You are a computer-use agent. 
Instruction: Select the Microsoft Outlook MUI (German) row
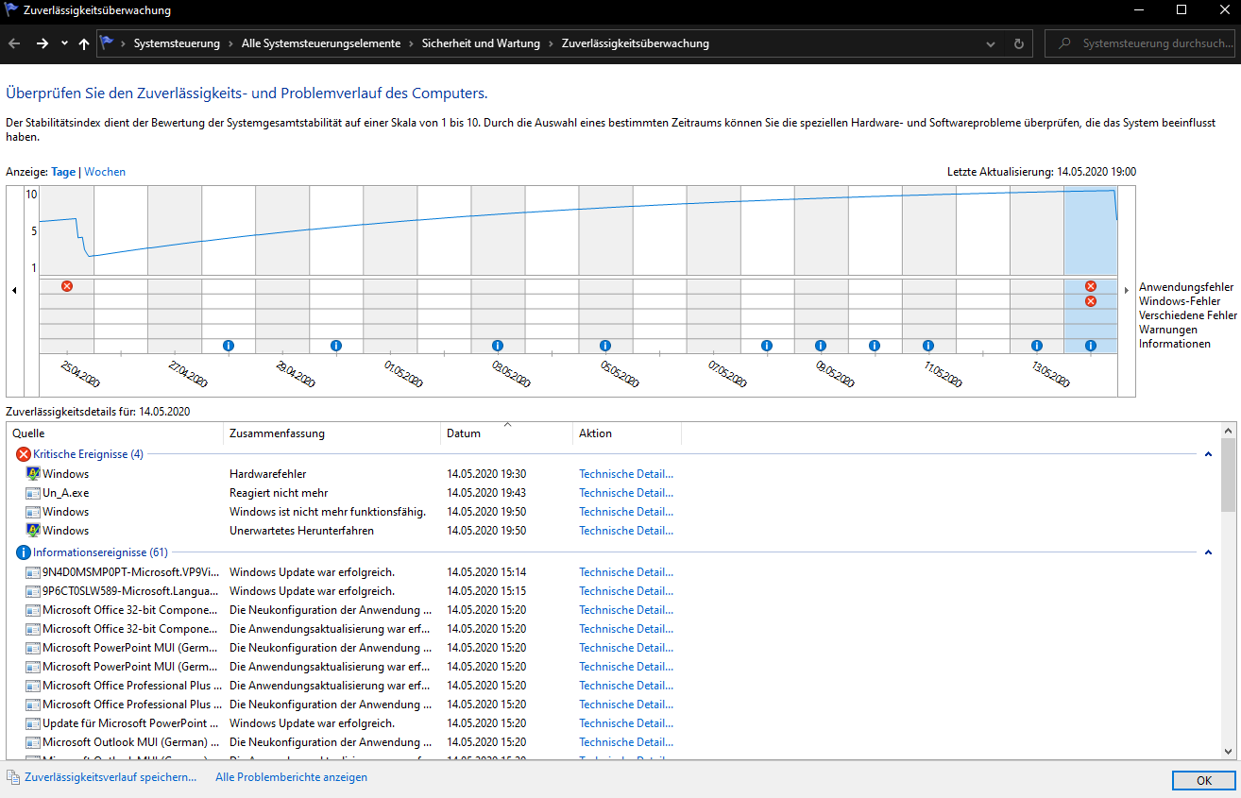pos(614,742)
